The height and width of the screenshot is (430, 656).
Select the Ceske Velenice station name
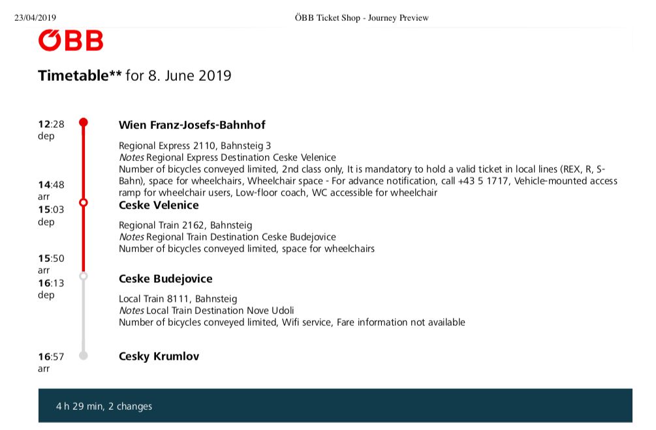tap(159, 205)
